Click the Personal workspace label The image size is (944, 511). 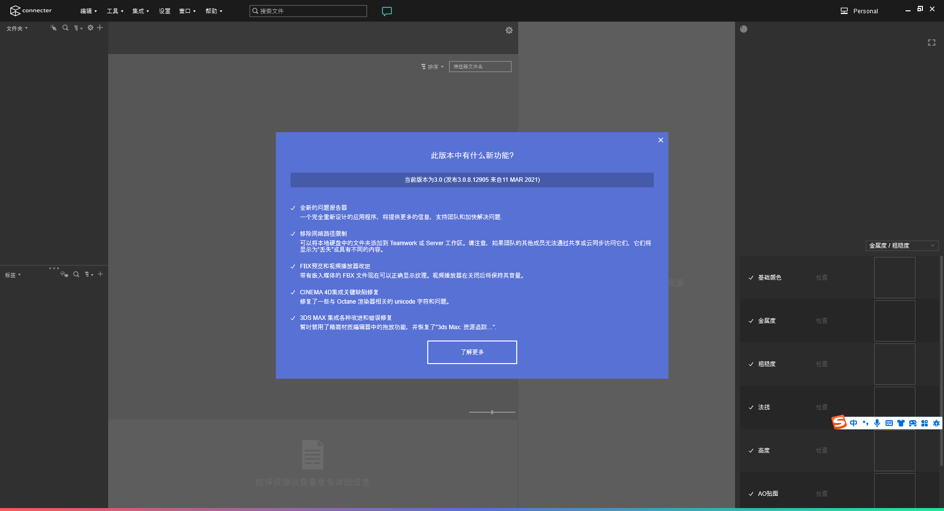pos(865,11)
